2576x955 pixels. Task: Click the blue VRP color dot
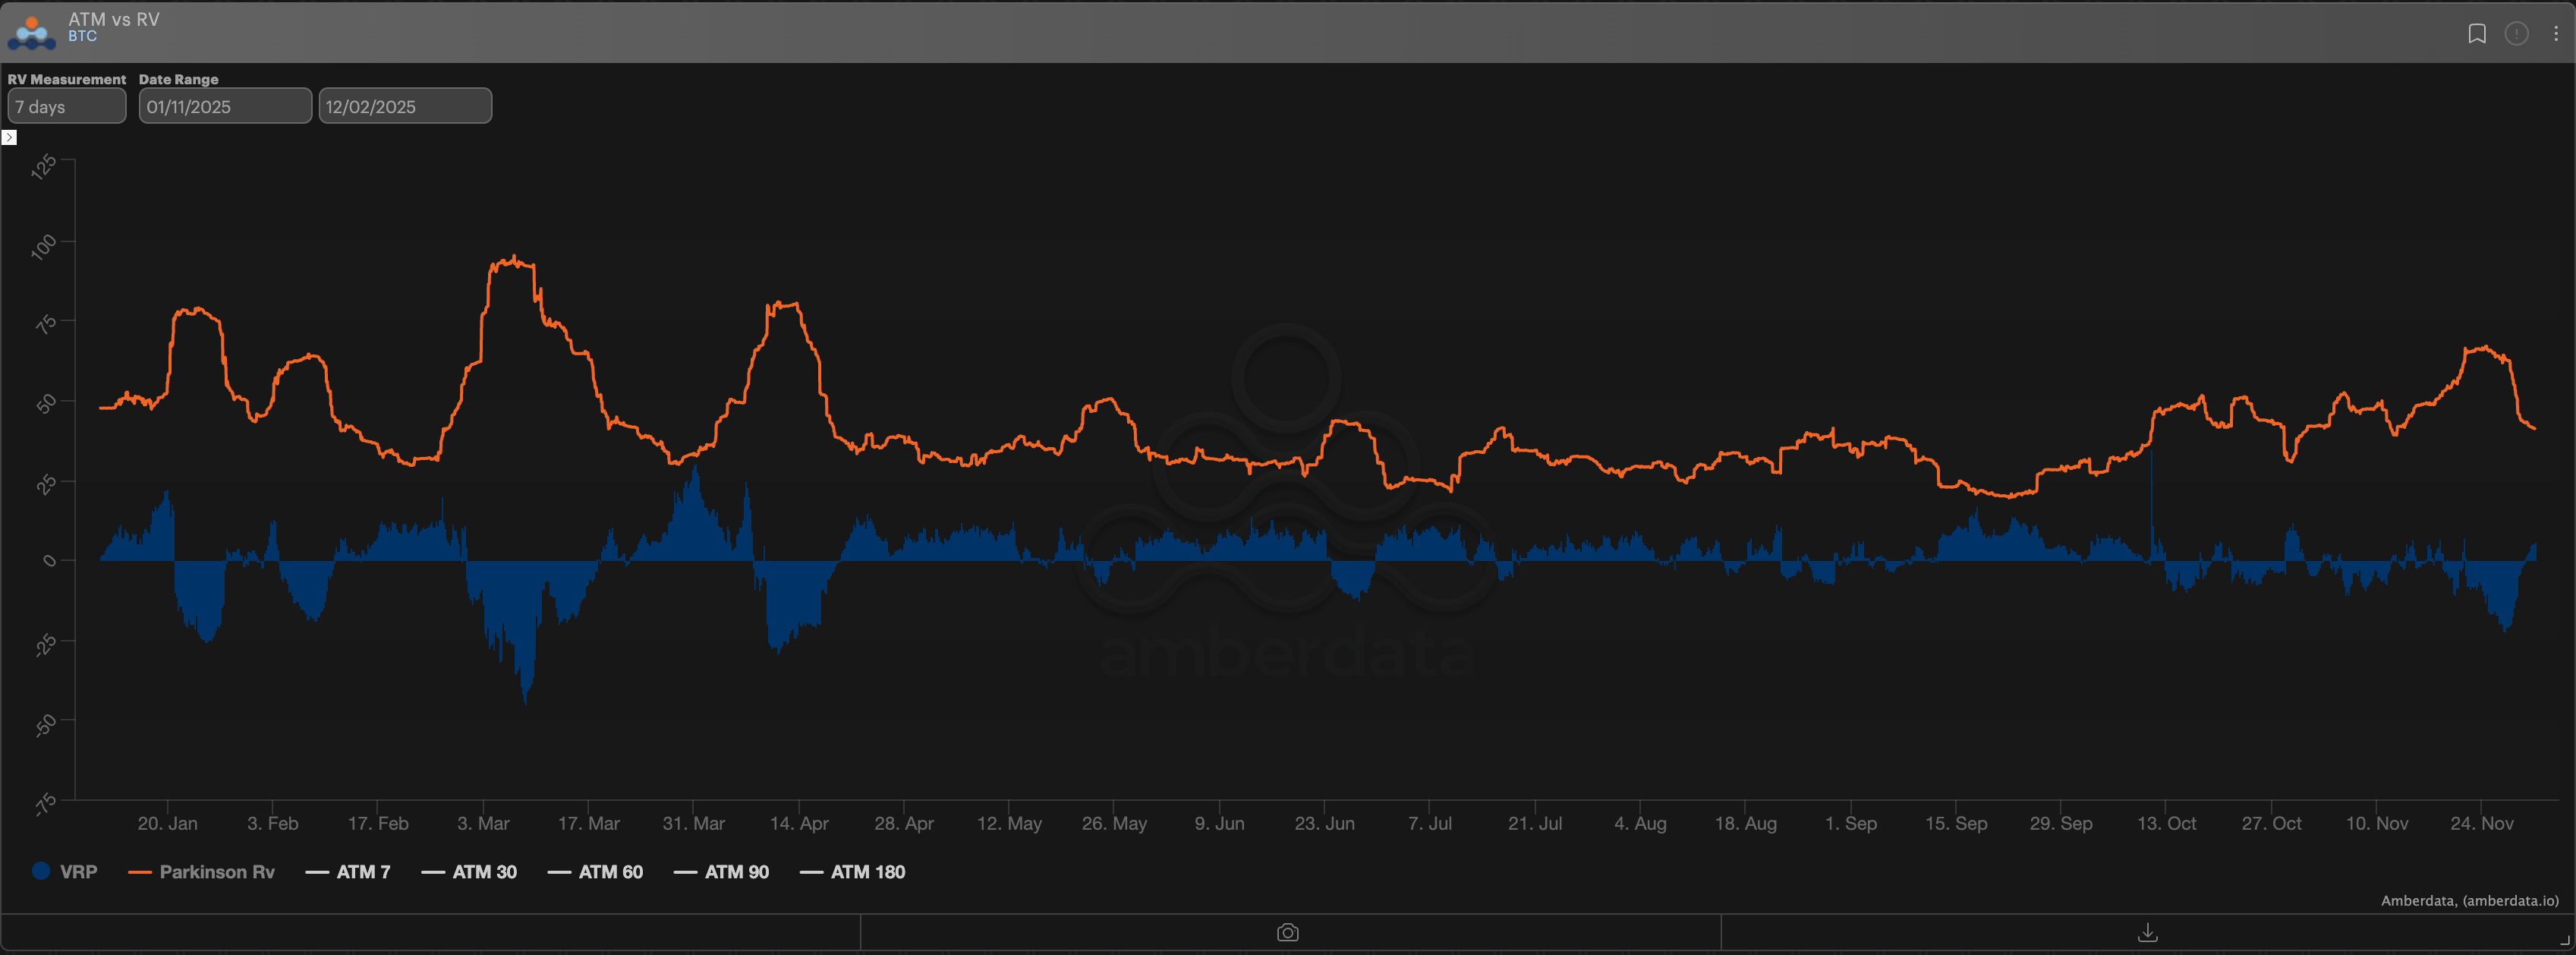tap(41, 871)
